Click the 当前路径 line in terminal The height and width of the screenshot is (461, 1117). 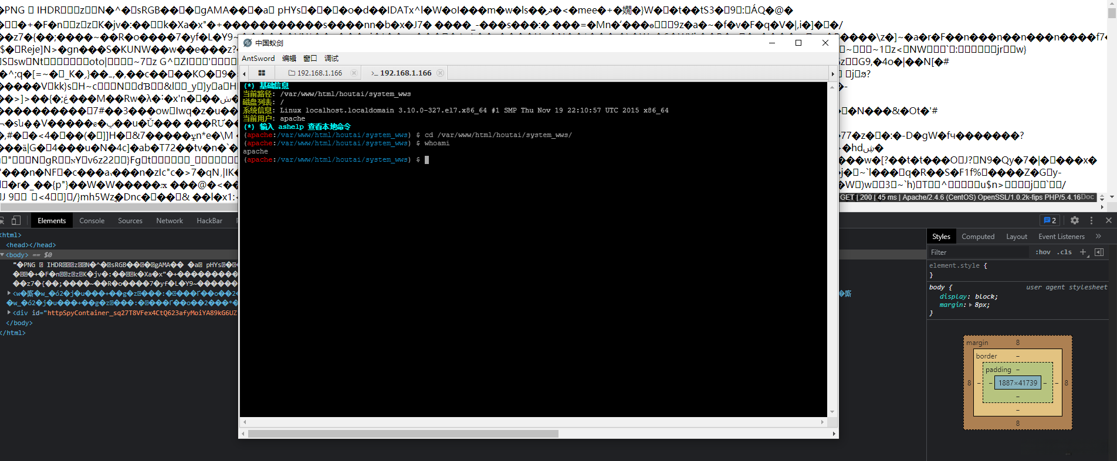(327, 94)
